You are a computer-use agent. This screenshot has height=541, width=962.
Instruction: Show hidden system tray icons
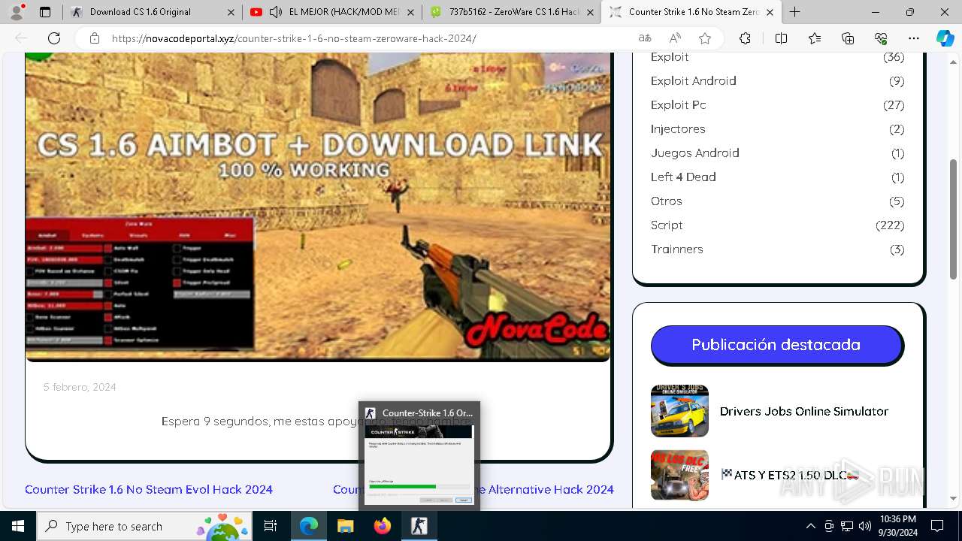pyautogui.click(x=810, y=526)
